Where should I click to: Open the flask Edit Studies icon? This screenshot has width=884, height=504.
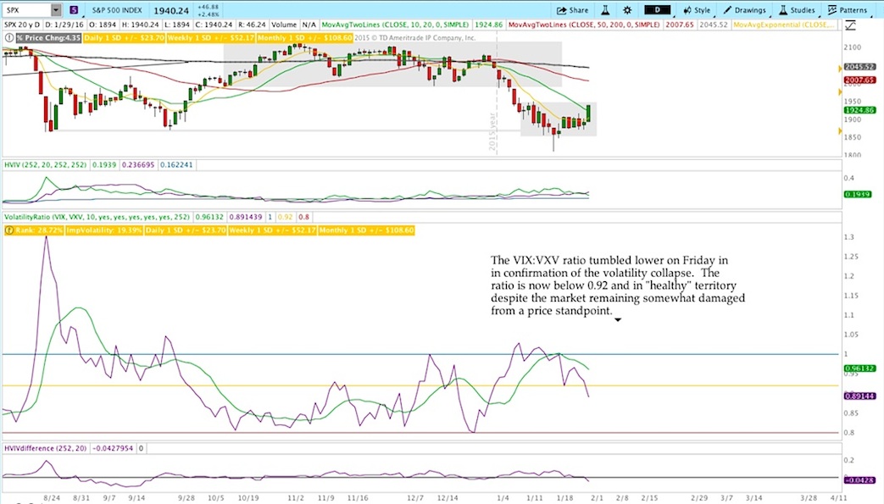605,10
